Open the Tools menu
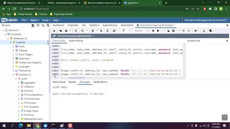 tap(46, 20)
